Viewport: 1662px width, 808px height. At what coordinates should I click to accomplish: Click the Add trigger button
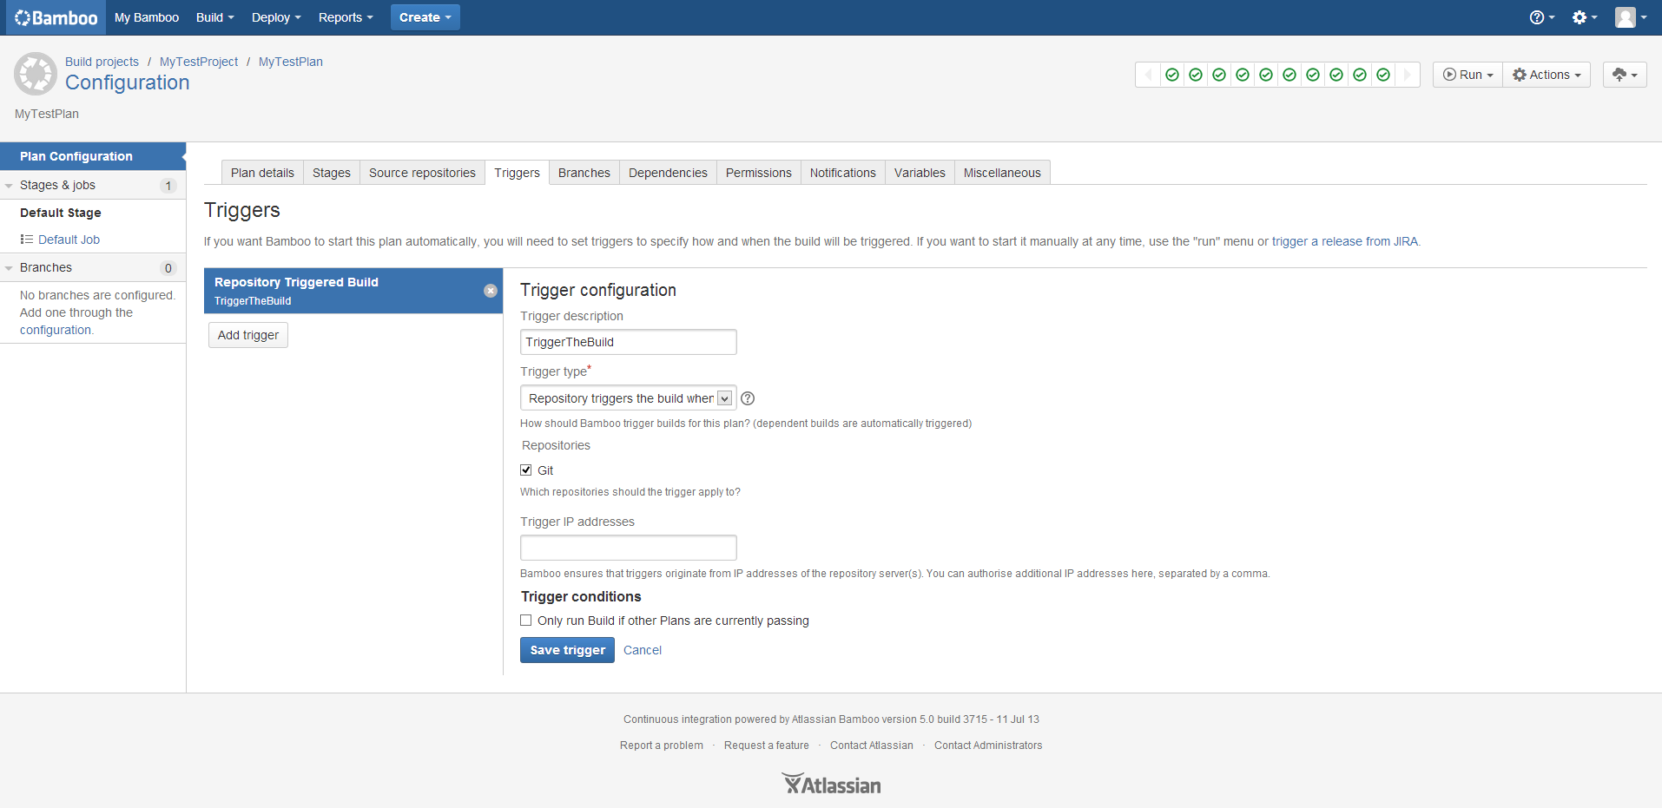coord(248,335)
